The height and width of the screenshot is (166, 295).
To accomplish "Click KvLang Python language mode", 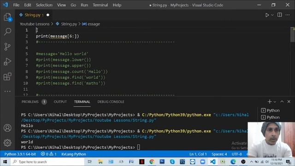I will (x=74, y=154).
